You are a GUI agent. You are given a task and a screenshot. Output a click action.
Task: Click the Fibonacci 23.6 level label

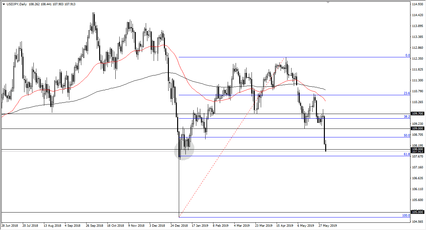(x=407, y=93)
